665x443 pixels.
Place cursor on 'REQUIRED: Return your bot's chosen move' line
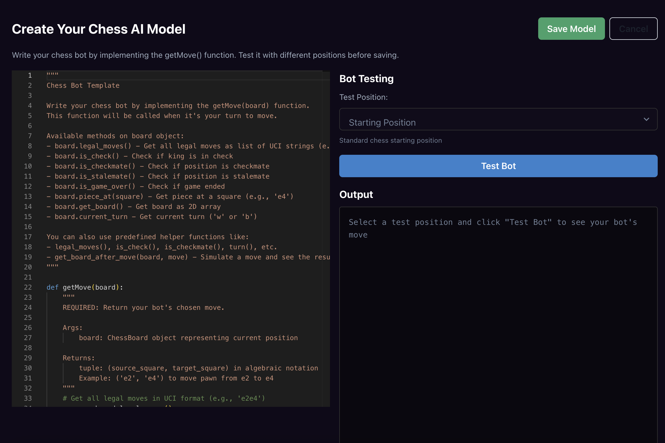[143, 308]
